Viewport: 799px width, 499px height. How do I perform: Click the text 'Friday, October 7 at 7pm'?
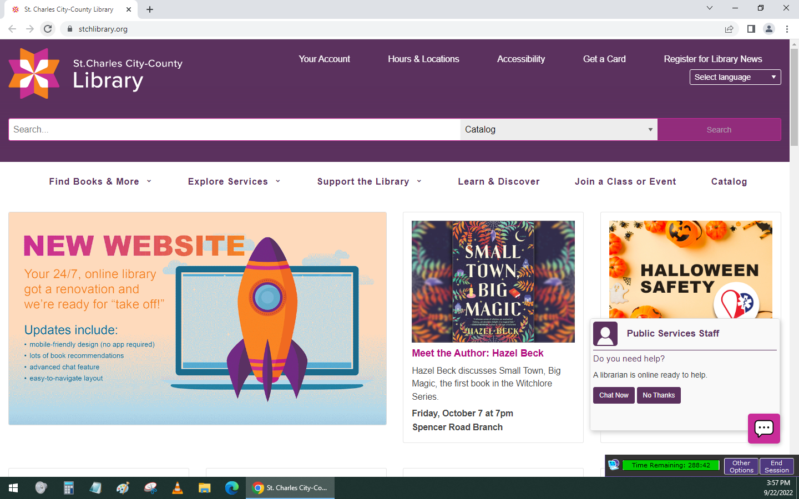[x=462, y=413]
